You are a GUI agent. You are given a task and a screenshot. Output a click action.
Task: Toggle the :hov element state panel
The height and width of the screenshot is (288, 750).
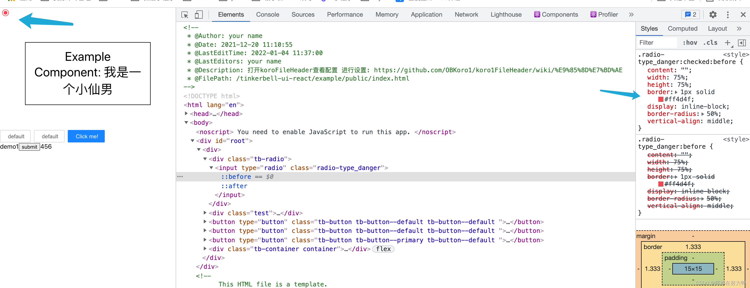click(690, 43)
